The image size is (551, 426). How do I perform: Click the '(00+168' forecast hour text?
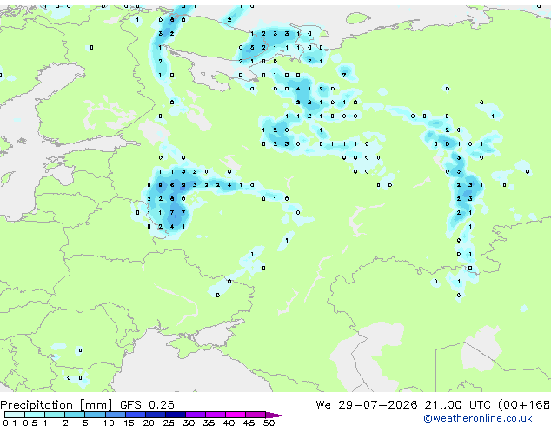[x=524, y=405]
